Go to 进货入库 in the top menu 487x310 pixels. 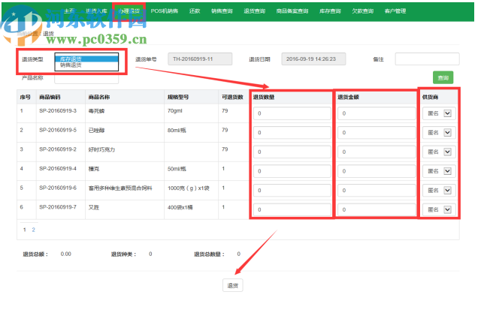(96, 11)
